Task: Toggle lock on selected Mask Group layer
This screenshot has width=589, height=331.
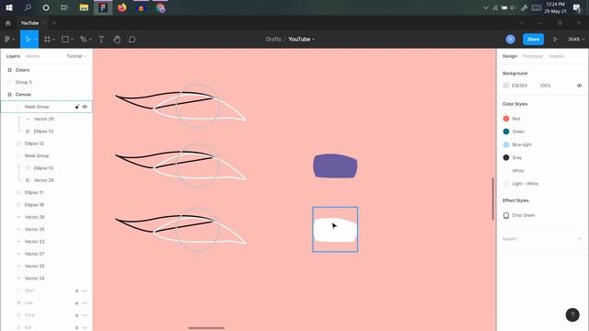Action: (77, 107)
